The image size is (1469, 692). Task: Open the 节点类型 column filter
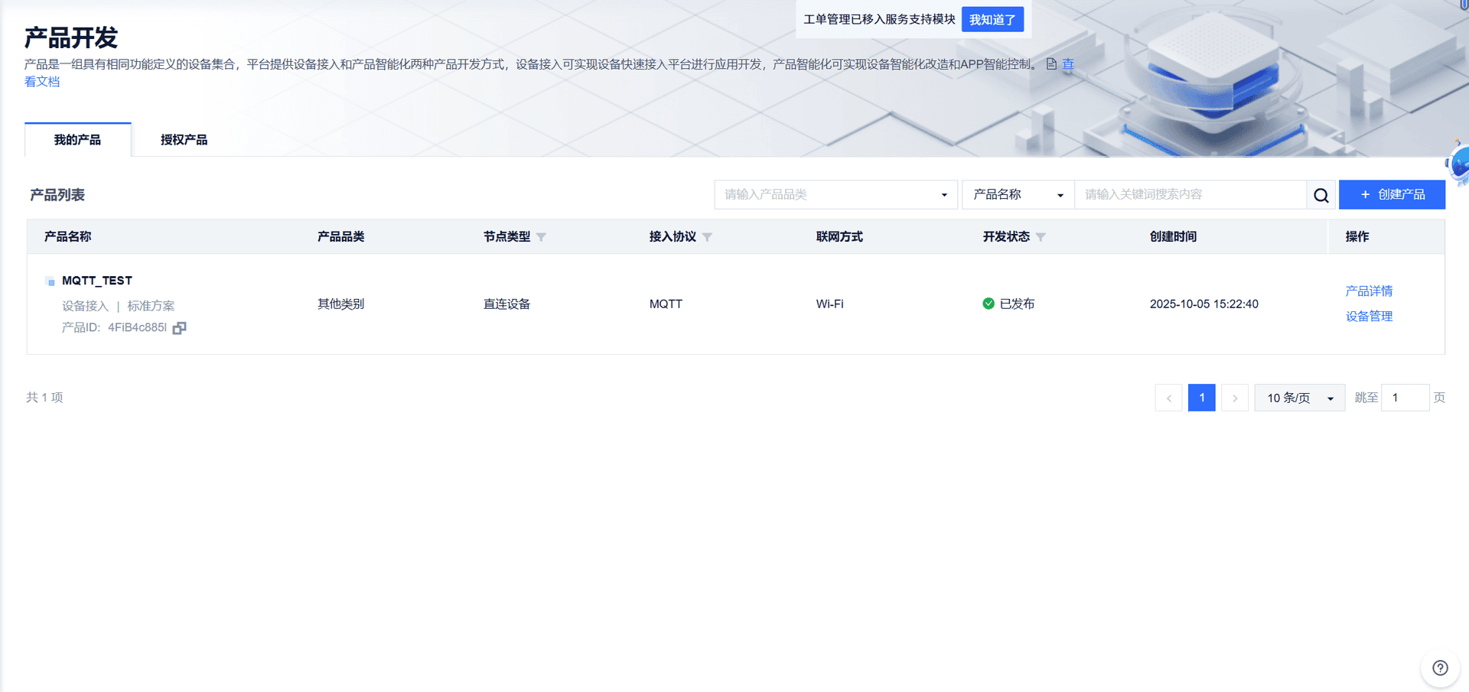[542, 237]
